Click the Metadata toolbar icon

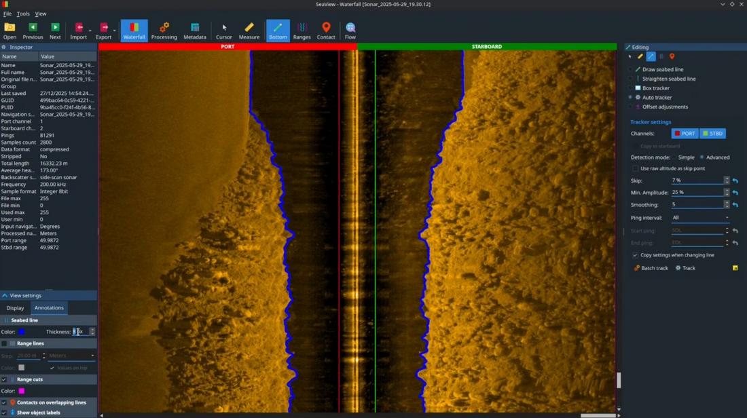click(194, 31)
